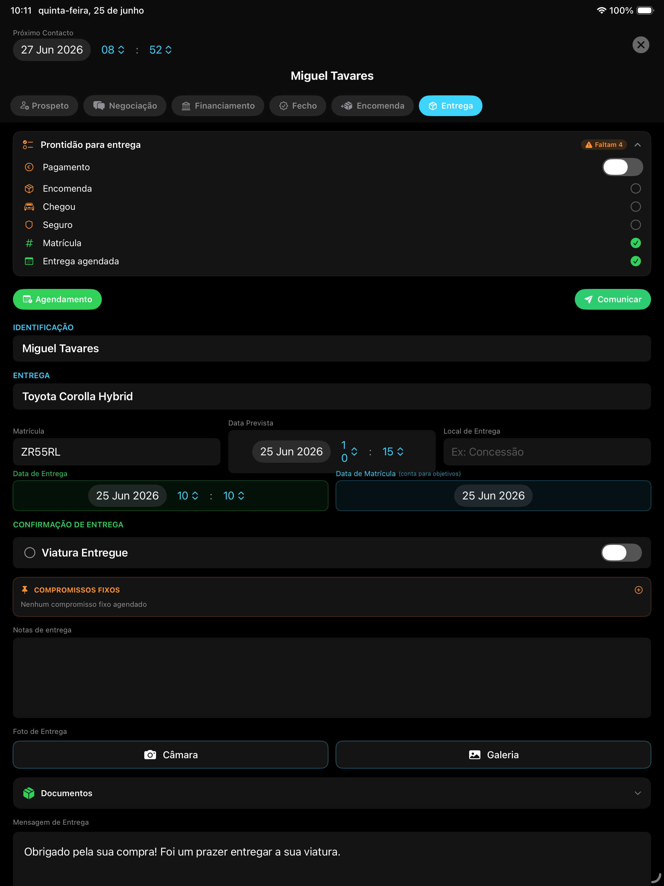Uncheck the Matrícula checkmark

[x=635, y=243]
